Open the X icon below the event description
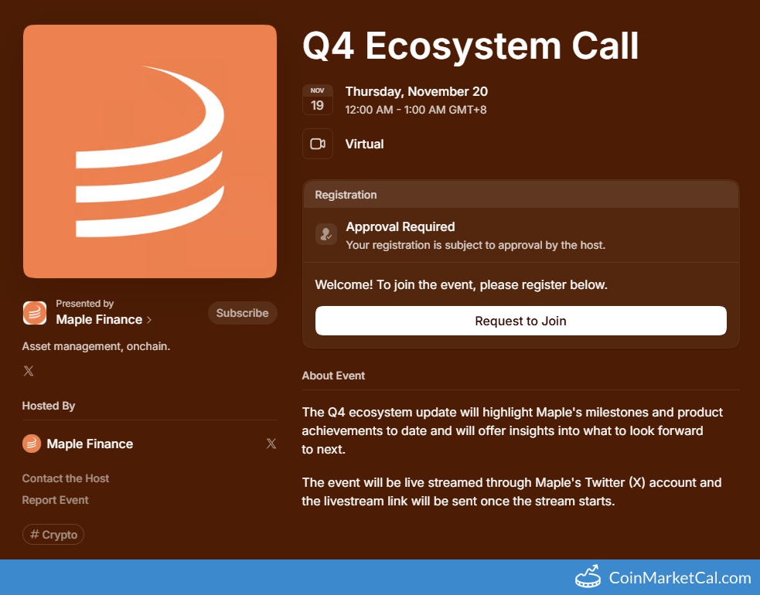Viewport: 760px width, 595px height. tap(28, 370)
